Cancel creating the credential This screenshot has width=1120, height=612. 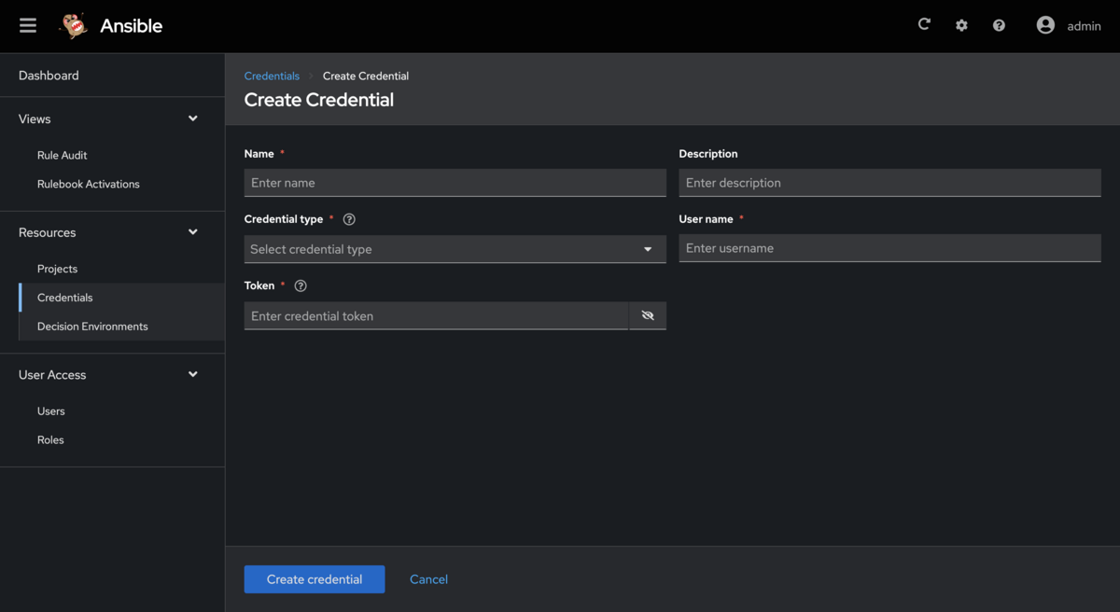pyautogui.click(x=428, y=578)
